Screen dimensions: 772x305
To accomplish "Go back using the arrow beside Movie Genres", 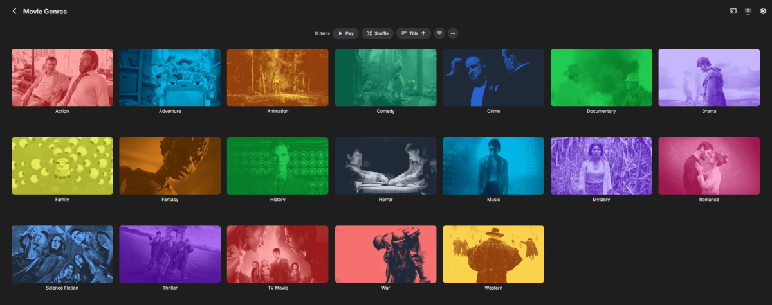I will coord(14,11).
